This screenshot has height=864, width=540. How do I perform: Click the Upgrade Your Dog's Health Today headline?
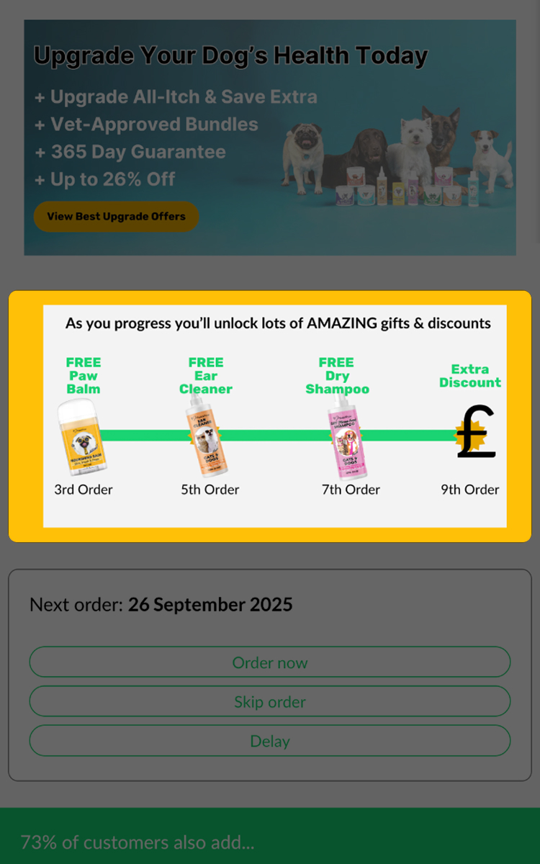coord(231,55)
